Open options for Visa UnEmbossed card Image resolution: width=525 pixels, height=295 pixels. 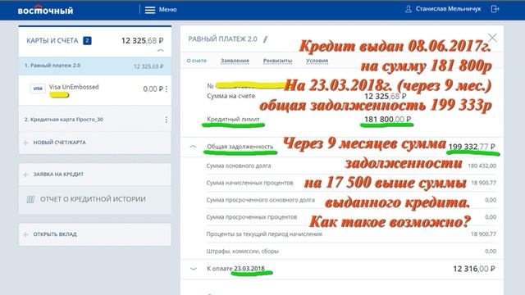click(x=167, y=89)
